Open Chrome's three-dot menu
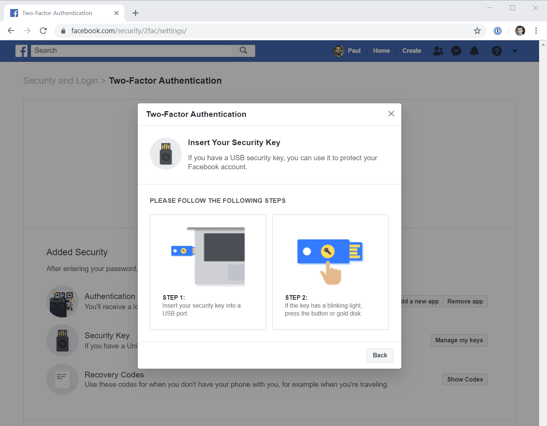Image resolution: width=547 pixels, height=426 pixels. coord(536,31)
